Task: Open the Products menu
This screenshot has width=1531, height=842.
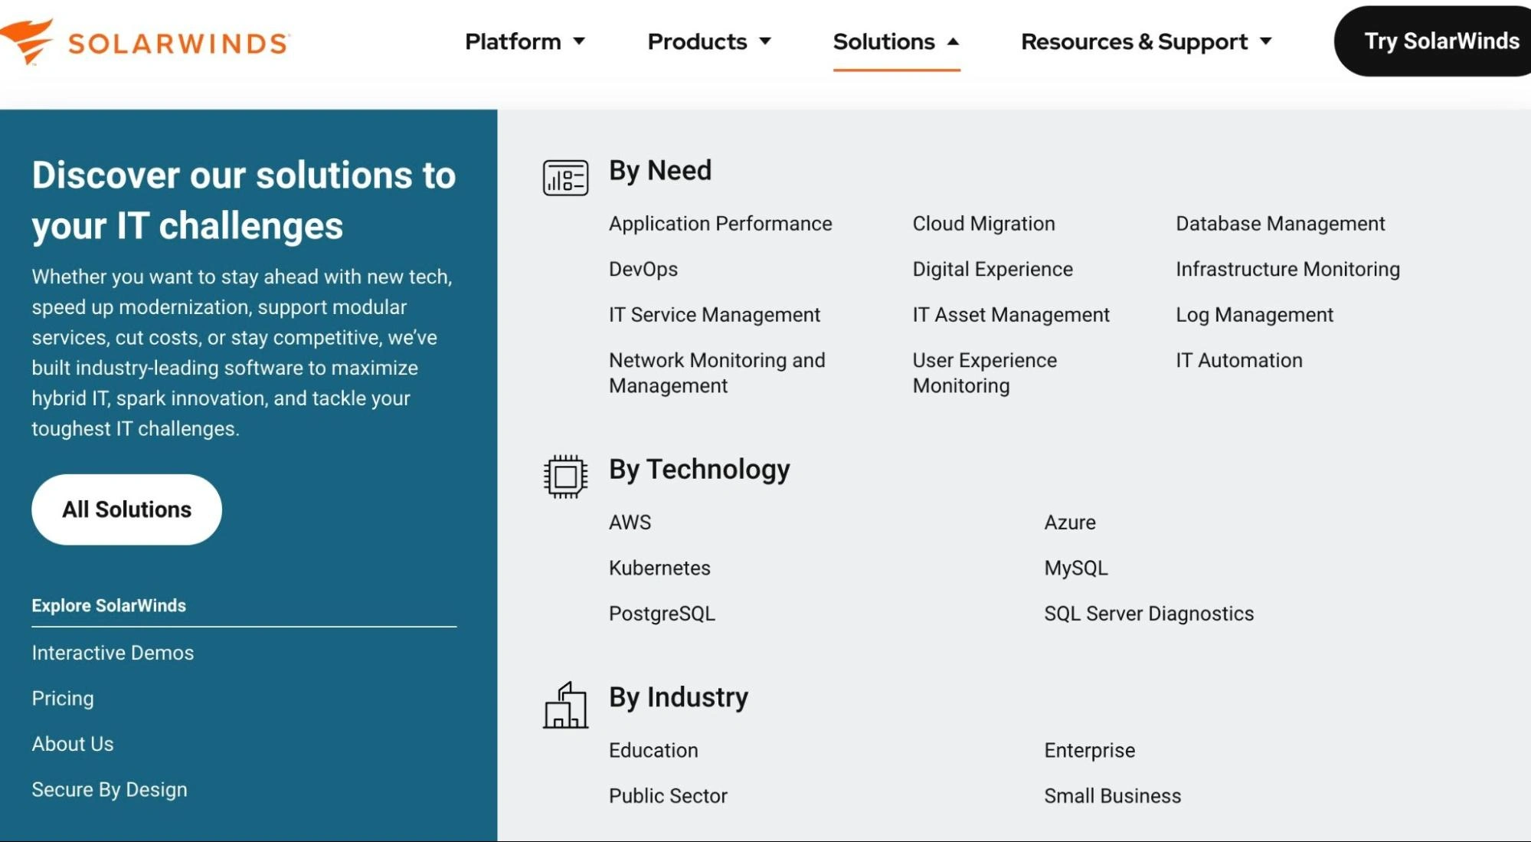Action: click(709, 41)
